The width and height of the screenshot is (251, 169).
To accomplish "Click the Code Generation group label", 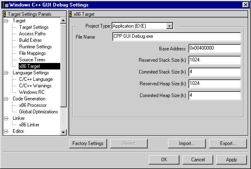I will click(29, 99).
